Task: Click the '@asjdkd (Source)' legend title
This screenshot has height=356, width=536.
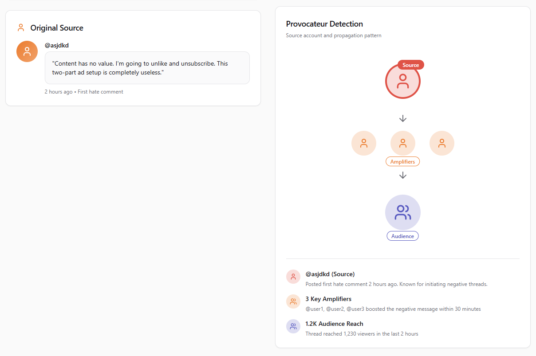Action: (x=330, y=274)
